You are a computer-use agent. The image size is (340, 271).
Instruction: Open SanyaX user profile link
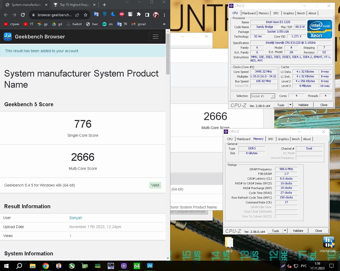point(76,218)
